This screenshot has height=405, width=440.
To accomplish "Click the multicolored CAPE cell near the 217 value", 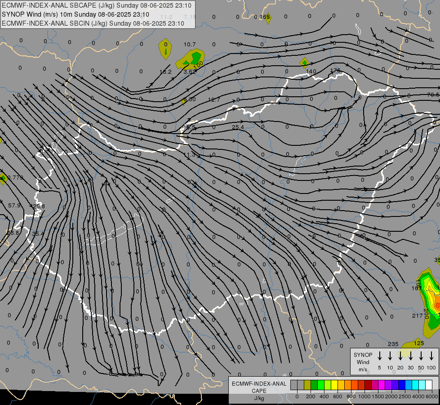I will click(x=429, y=302).
